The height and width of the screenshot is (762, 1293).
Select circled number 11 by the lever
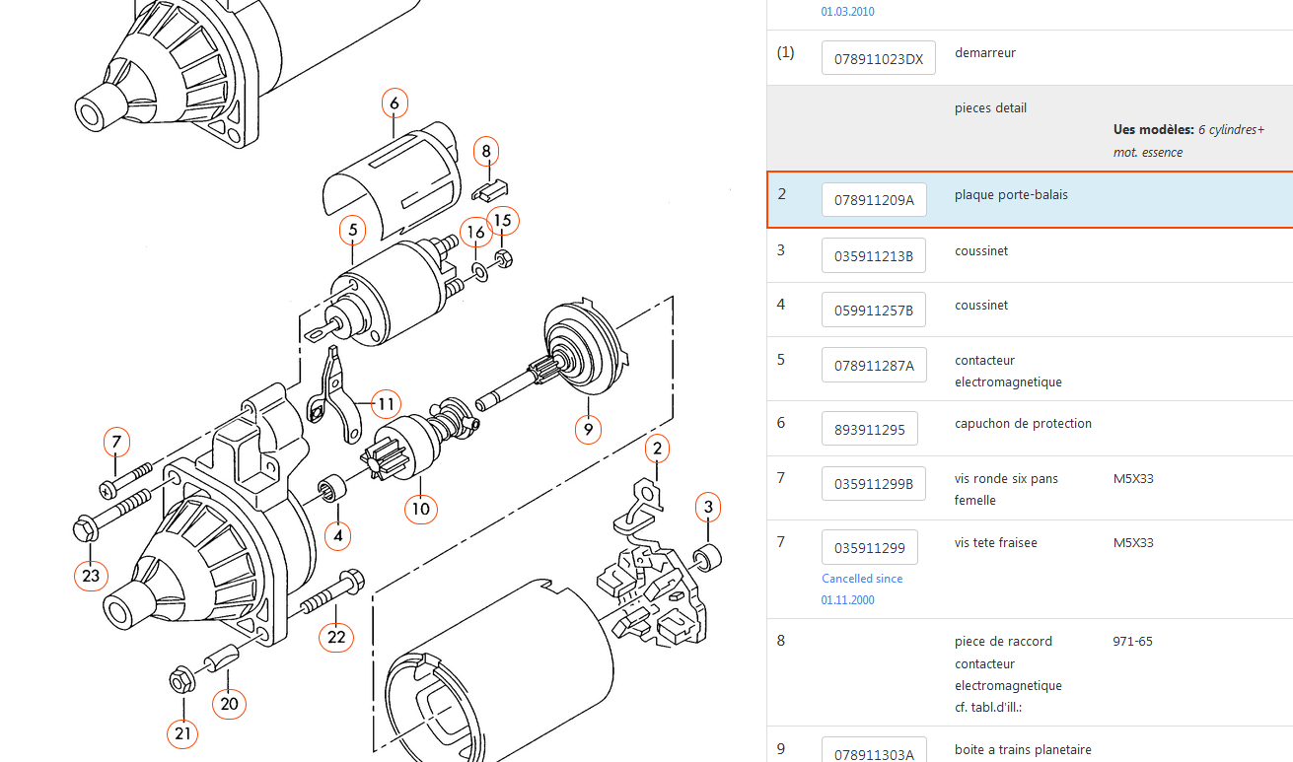386,403
